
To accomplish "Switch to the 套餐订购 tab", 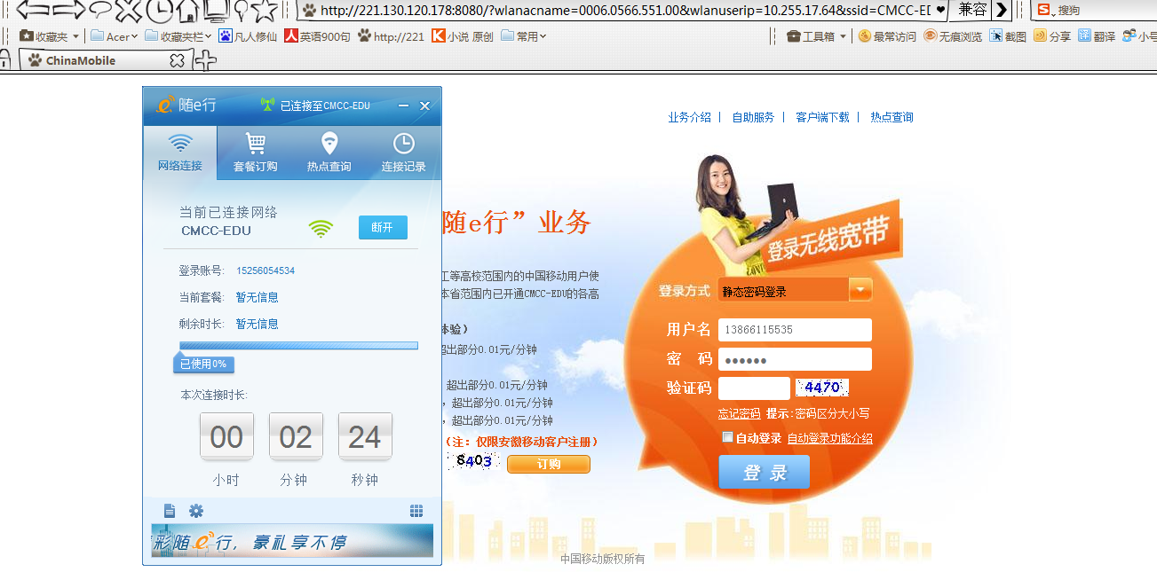I will tap(255, 153).
